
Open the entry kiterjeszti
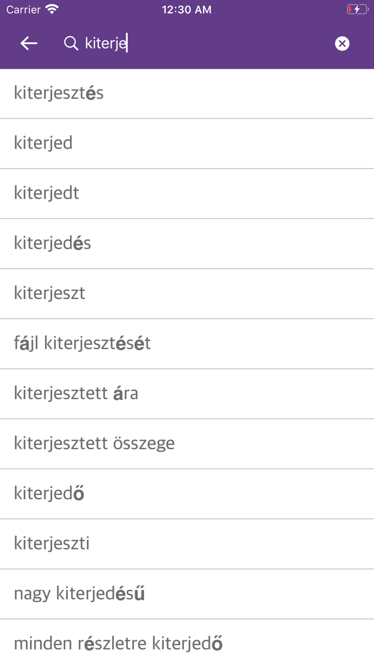tap(53, 543)
